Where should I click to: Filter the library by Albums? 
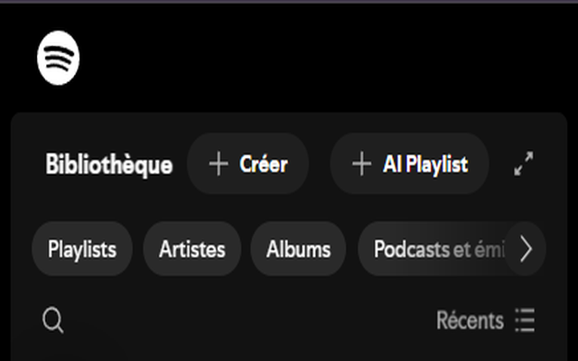pos(298,249)
